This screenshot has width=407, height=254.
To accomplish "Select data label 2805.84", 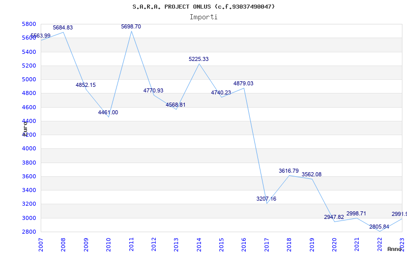I will tap(379, 227).
